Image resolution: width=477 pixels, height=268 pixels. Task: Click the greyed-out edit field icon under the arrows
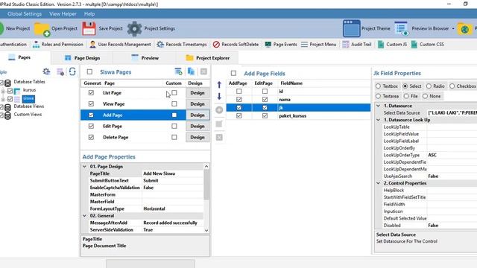click(x=219, y=124)
